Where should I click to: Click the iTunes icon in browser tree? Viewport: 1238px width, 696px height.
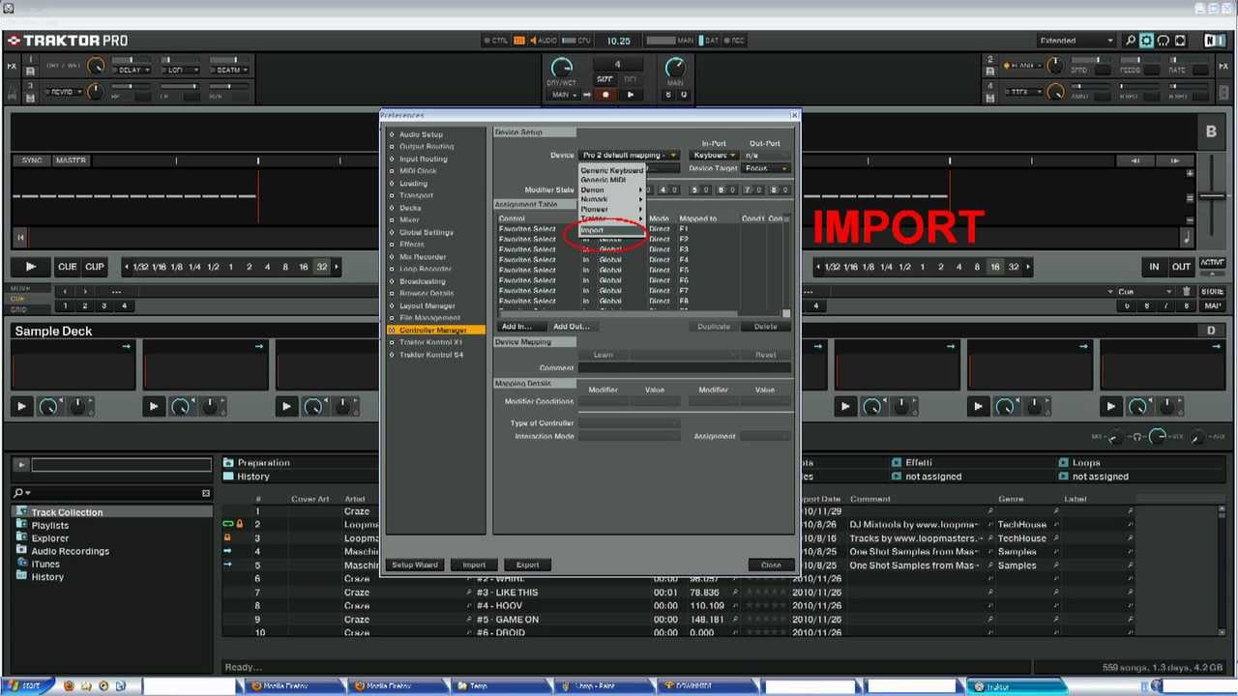21,564
